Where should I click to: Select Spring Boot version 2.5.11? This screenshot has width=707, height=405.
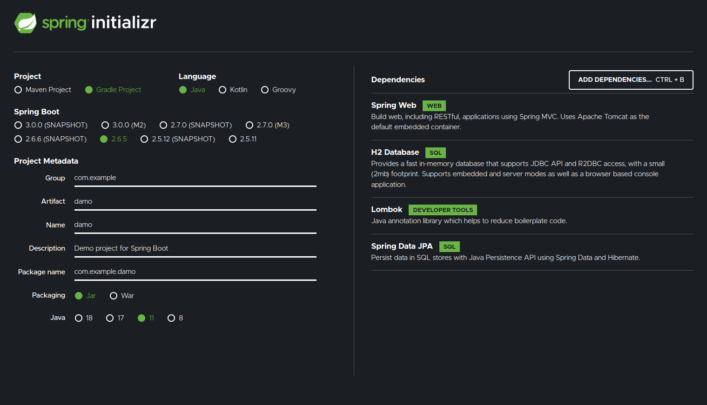click(243, 139)
